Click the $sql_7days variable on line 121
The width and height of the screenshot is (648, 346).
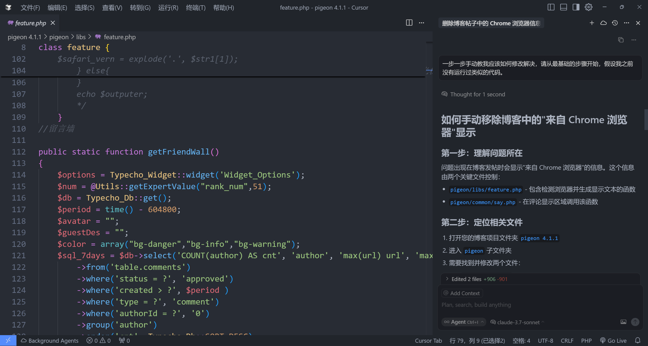[x=81, y=256]
